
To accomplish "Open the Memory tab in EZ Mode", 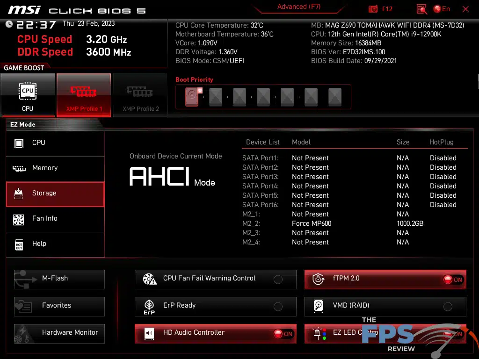I will coord(55,168).
